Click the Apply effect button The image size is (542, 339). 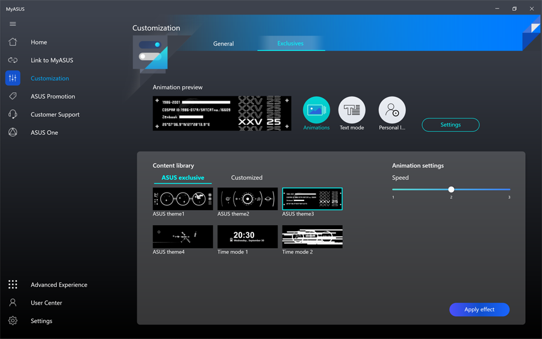pos(479,309)
